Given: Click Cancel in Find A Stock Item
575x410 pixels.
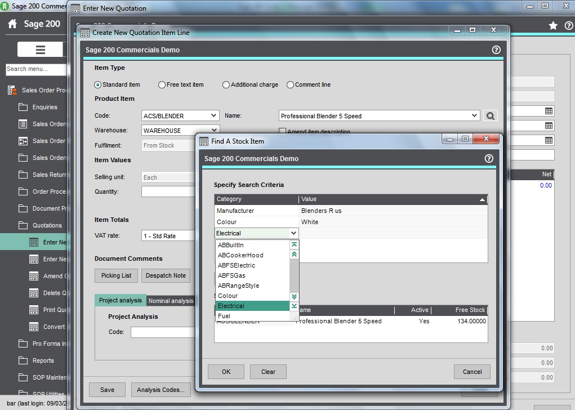Looking at the screenshot, I should [x=472, y=372].
